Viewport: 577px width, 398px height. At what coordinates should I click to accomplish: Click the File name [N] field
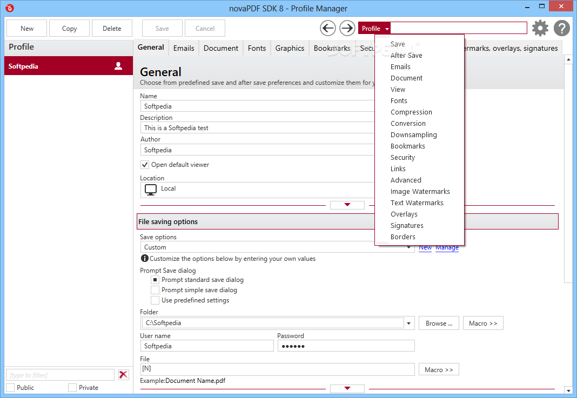pyautogui.click(x=278, y=369)
